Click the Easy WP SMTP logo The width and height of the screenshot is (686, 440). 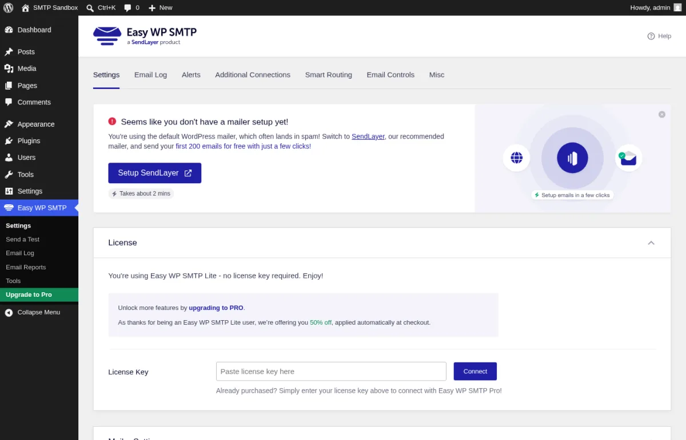coord(145,35)
